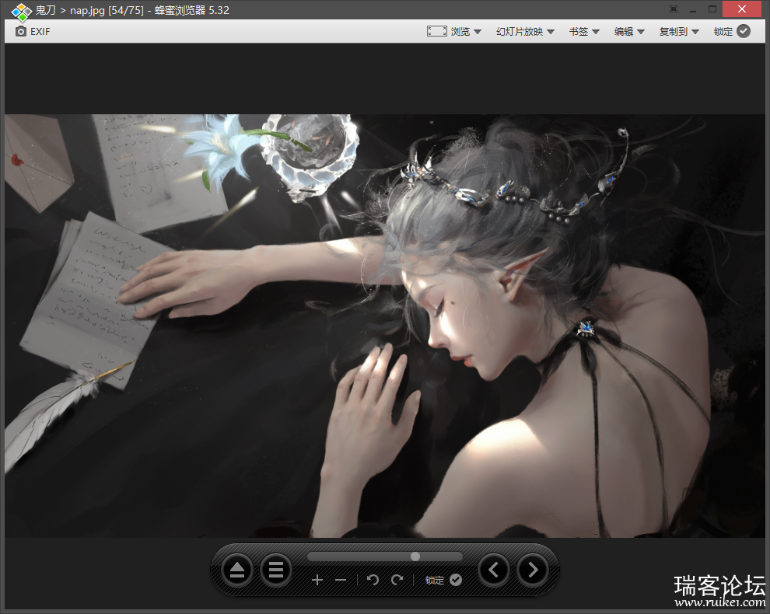
Task: Click the nap.jpg image preview
Action: coord(385,326)
